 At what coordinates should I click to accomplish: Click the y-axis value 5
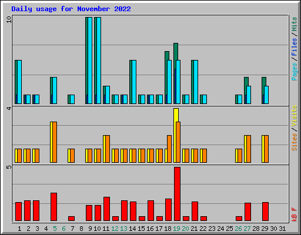[x=9, y=167]
